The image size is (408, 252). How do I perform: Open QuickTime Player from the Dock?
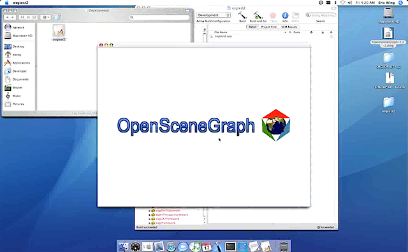point(242,246)
